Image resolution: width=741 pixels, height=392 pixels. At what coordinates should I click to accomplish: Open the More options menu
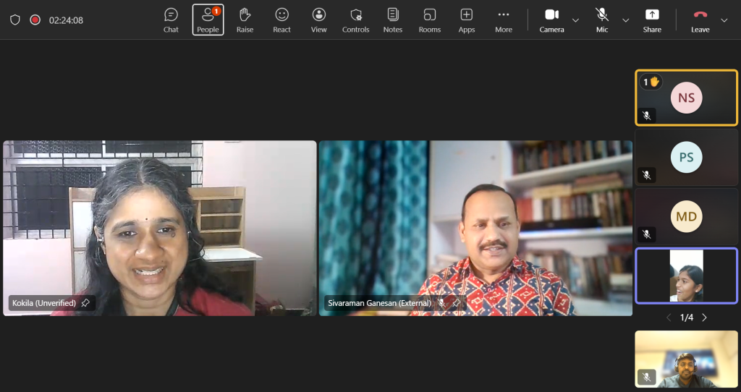pos(504,20)
